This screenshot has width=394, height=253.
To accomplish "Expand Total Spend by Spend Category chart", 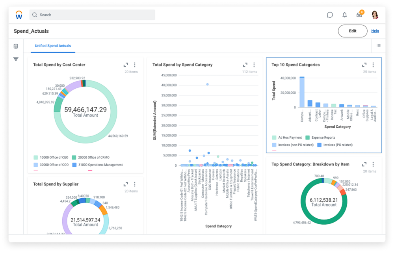I will click(x=245, y=65).
